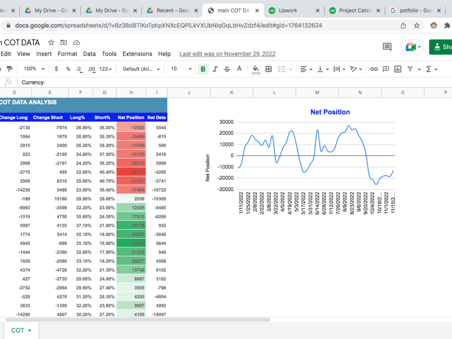Open text rotation dropdown

(x=356, y=69)
